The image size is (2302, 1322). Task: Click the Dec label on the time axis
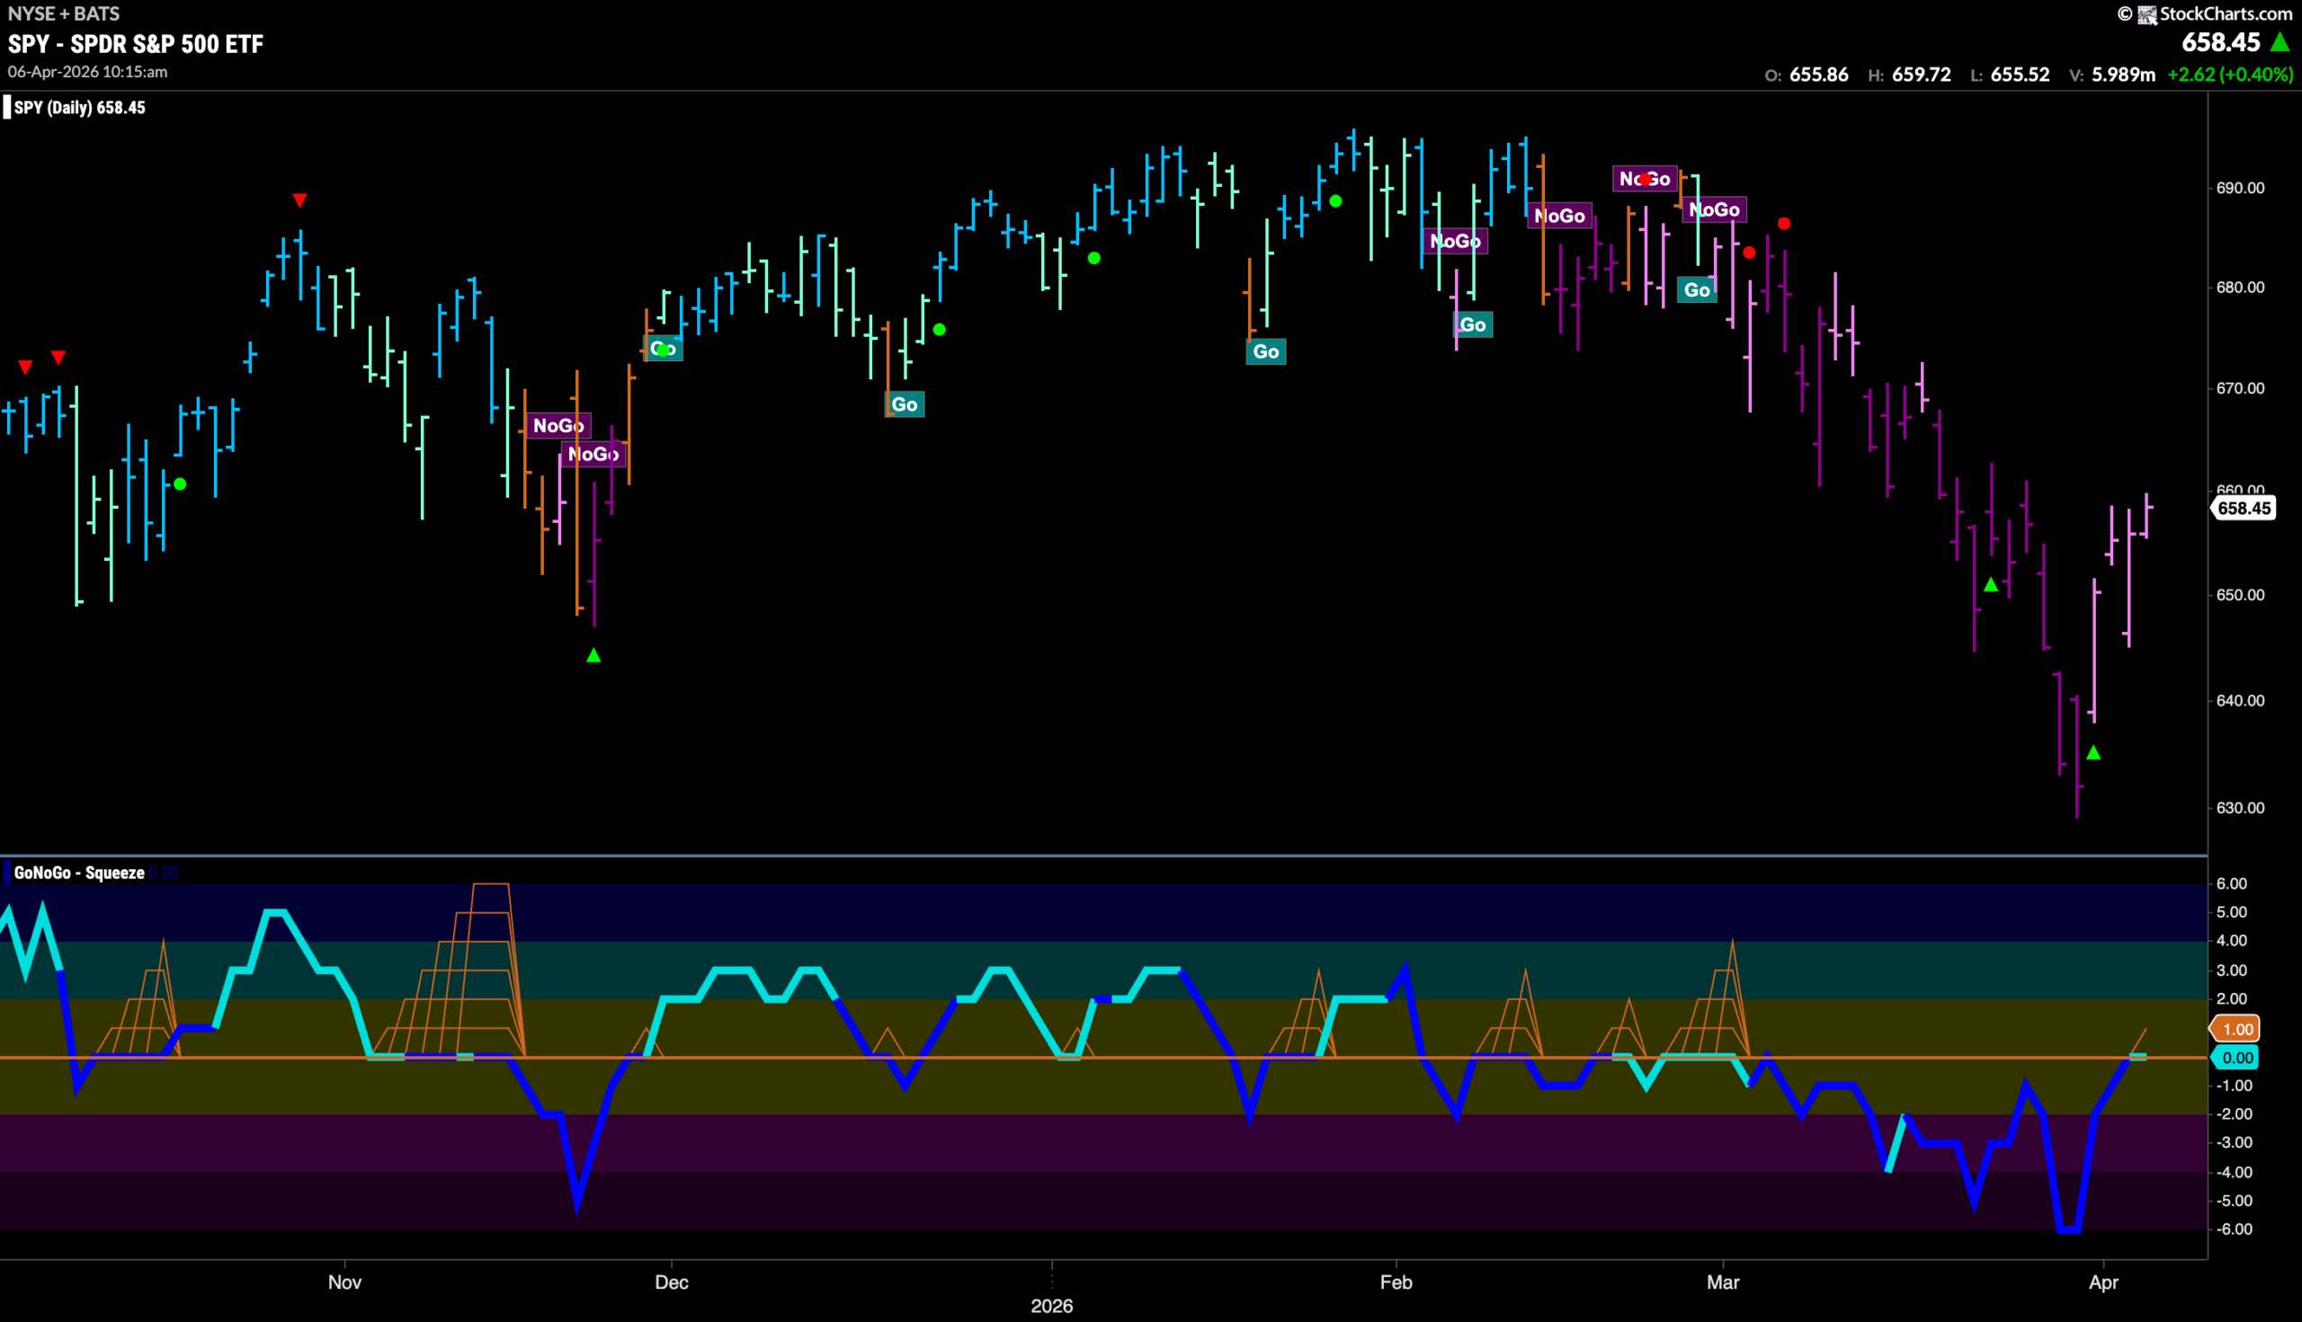click(x=672, y=1282)
